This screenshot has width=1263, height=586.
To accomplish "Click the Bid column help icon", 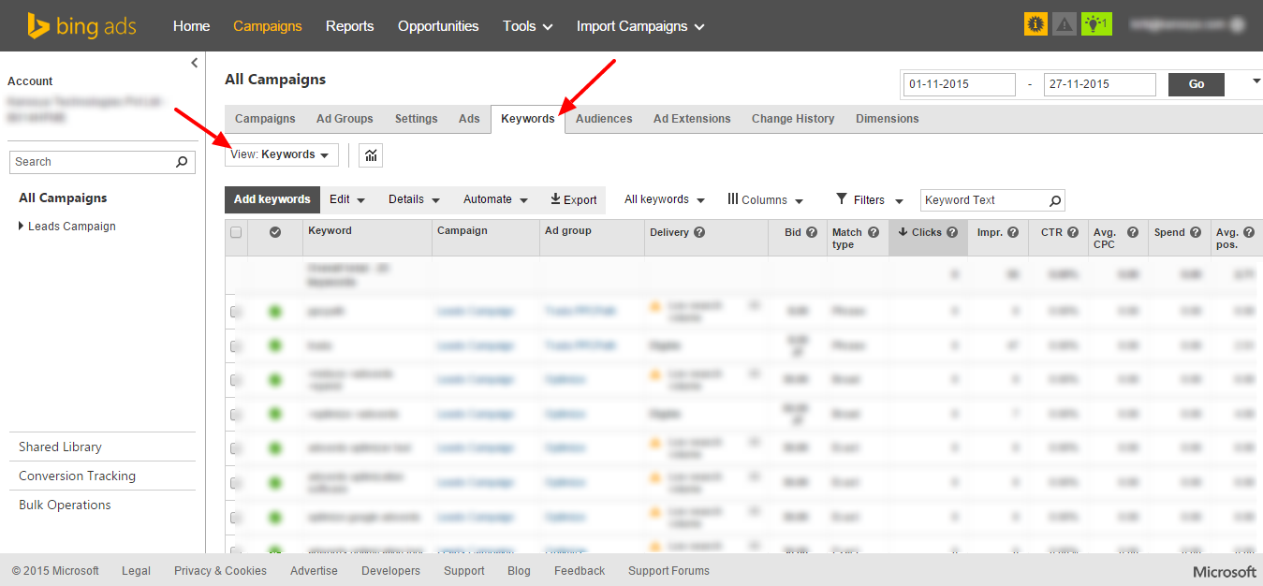I will coord(812,232).
